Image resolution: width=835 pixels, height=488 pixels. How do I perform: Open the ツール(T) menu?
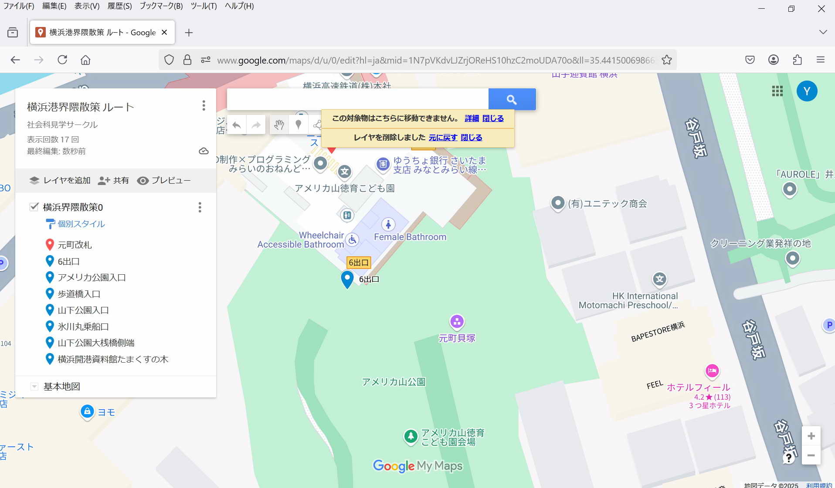coord(204,6)
